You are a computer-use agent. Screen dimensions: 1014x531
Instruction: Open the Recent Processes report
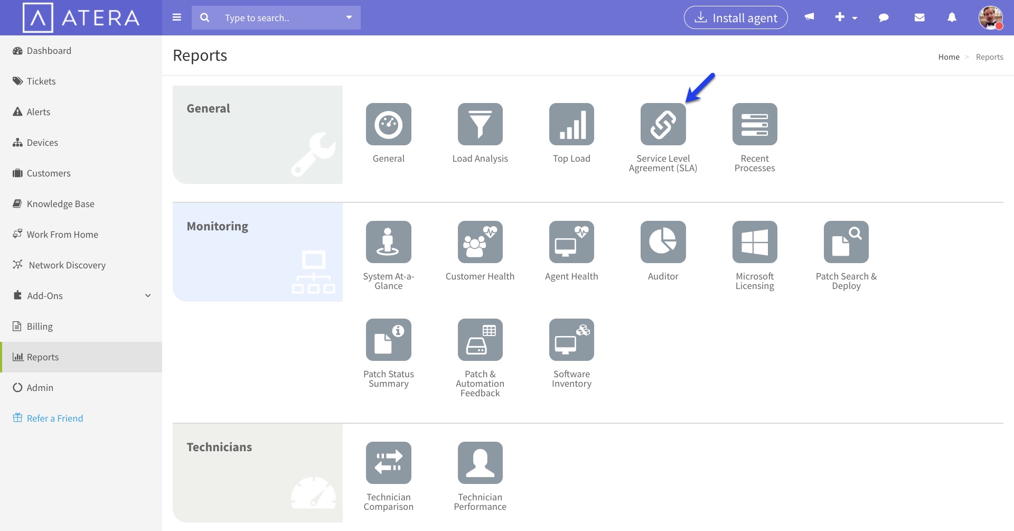(755, 124)
